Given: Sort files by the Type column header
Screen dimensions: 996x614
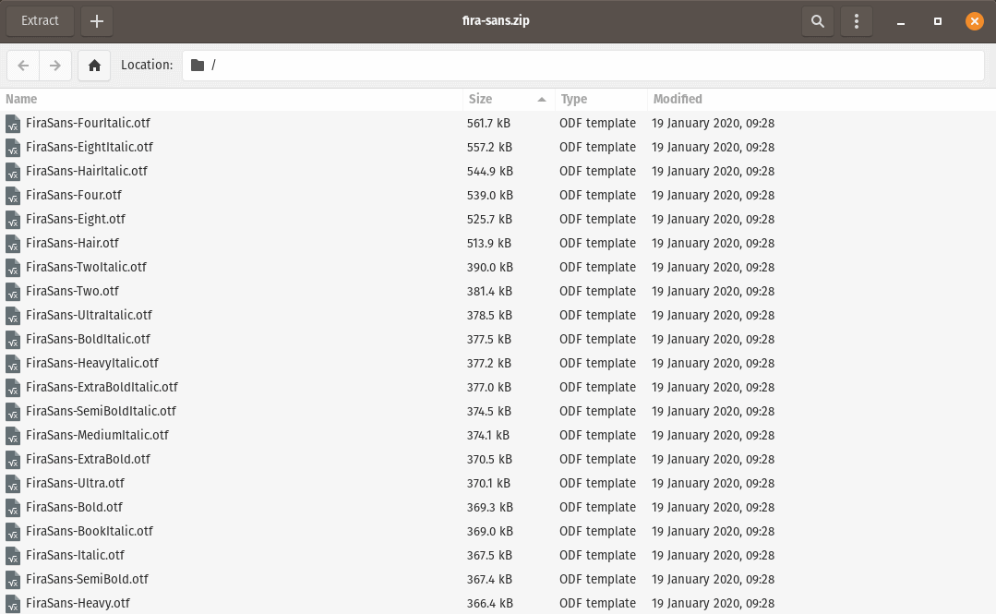Looking at the screenshot, I should 600,99.
